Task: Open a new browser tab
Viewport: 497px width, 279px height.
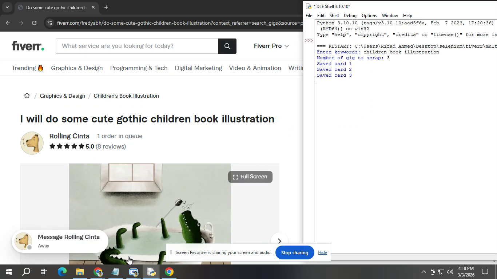Action: click(106, 7)
